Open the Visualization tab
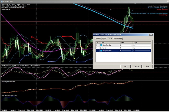 point(118,39)
